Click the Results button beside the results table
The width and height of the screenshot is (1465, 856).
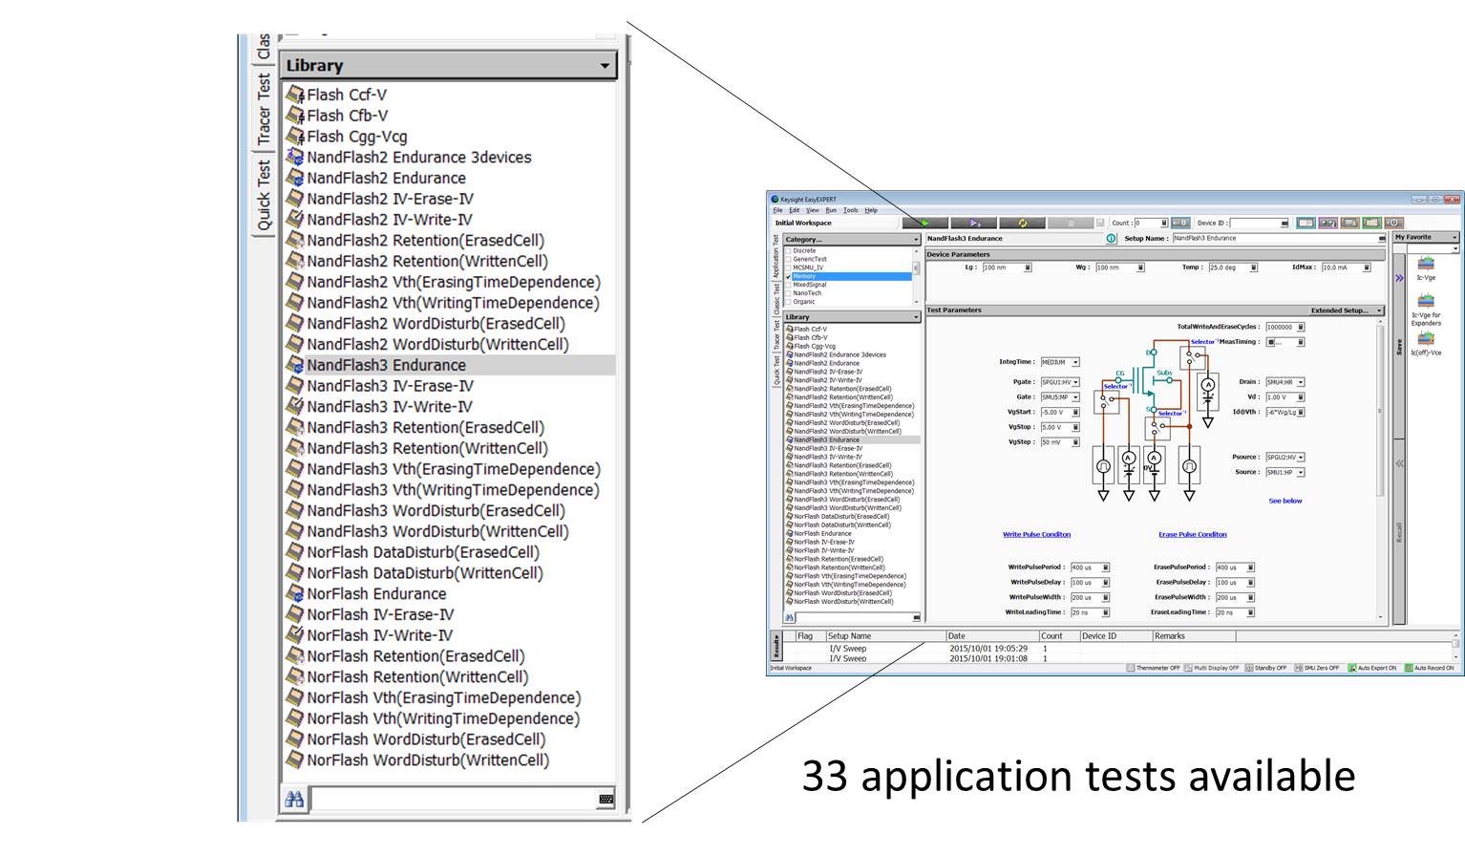coord(775,647)
